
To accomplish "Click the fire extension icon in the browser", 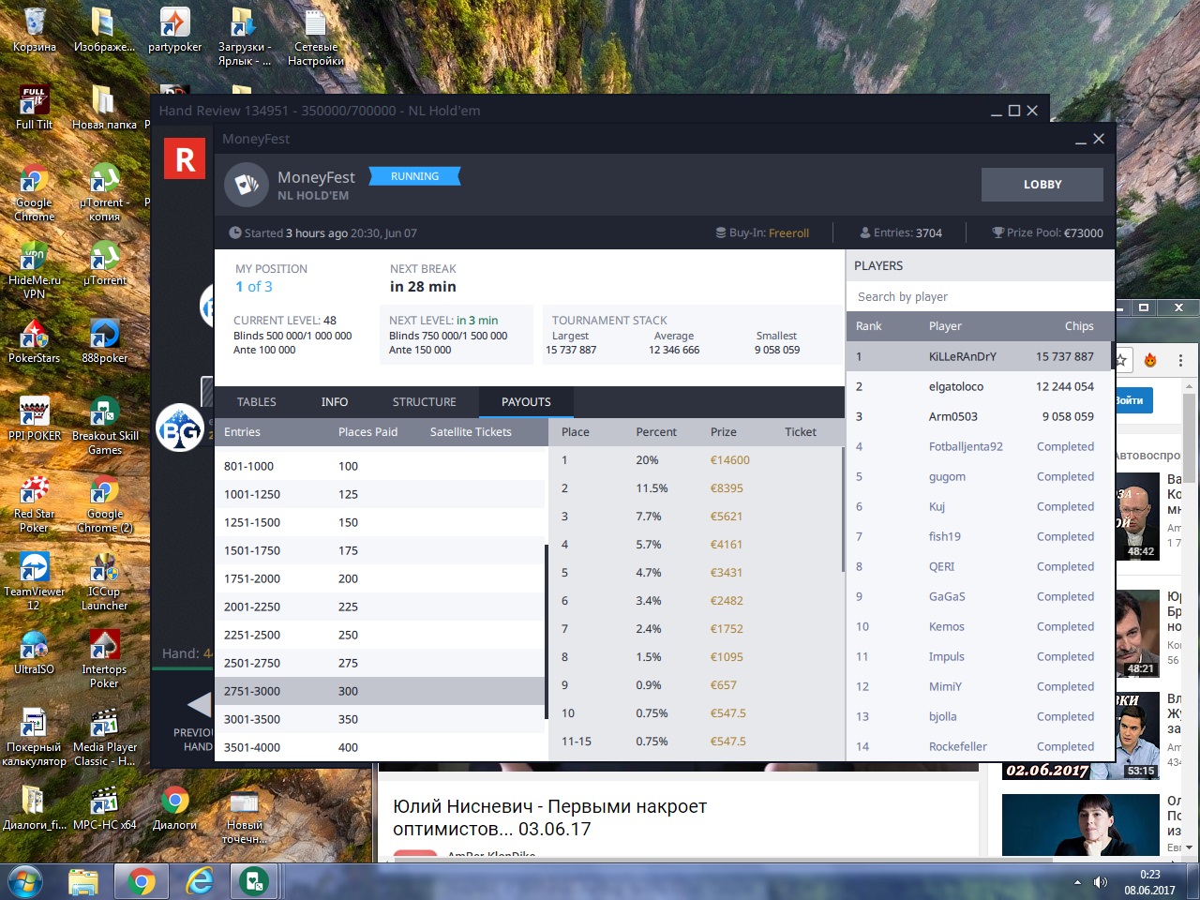I will pyautogui.click(x=1150, y=360).
